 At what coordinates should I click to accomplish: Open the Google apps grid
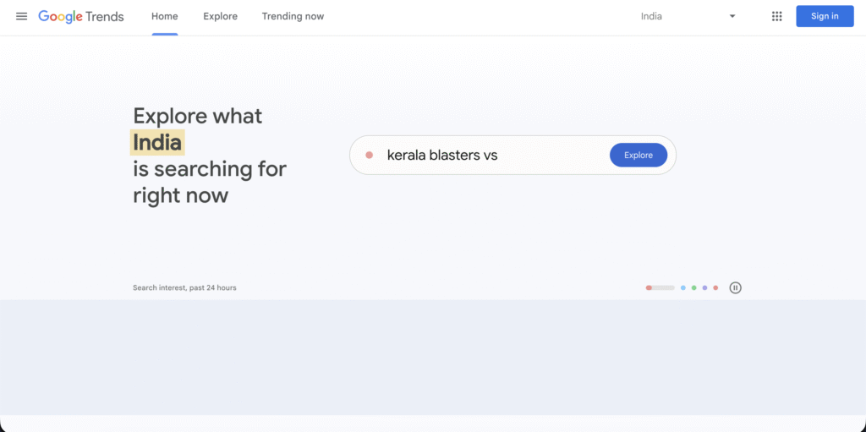tap(776, 16)
